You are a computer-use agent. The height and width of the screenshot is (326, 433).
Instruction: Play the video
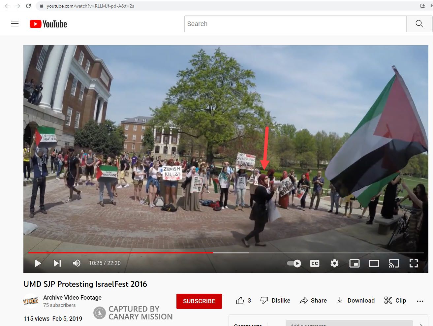click(38, 263)
